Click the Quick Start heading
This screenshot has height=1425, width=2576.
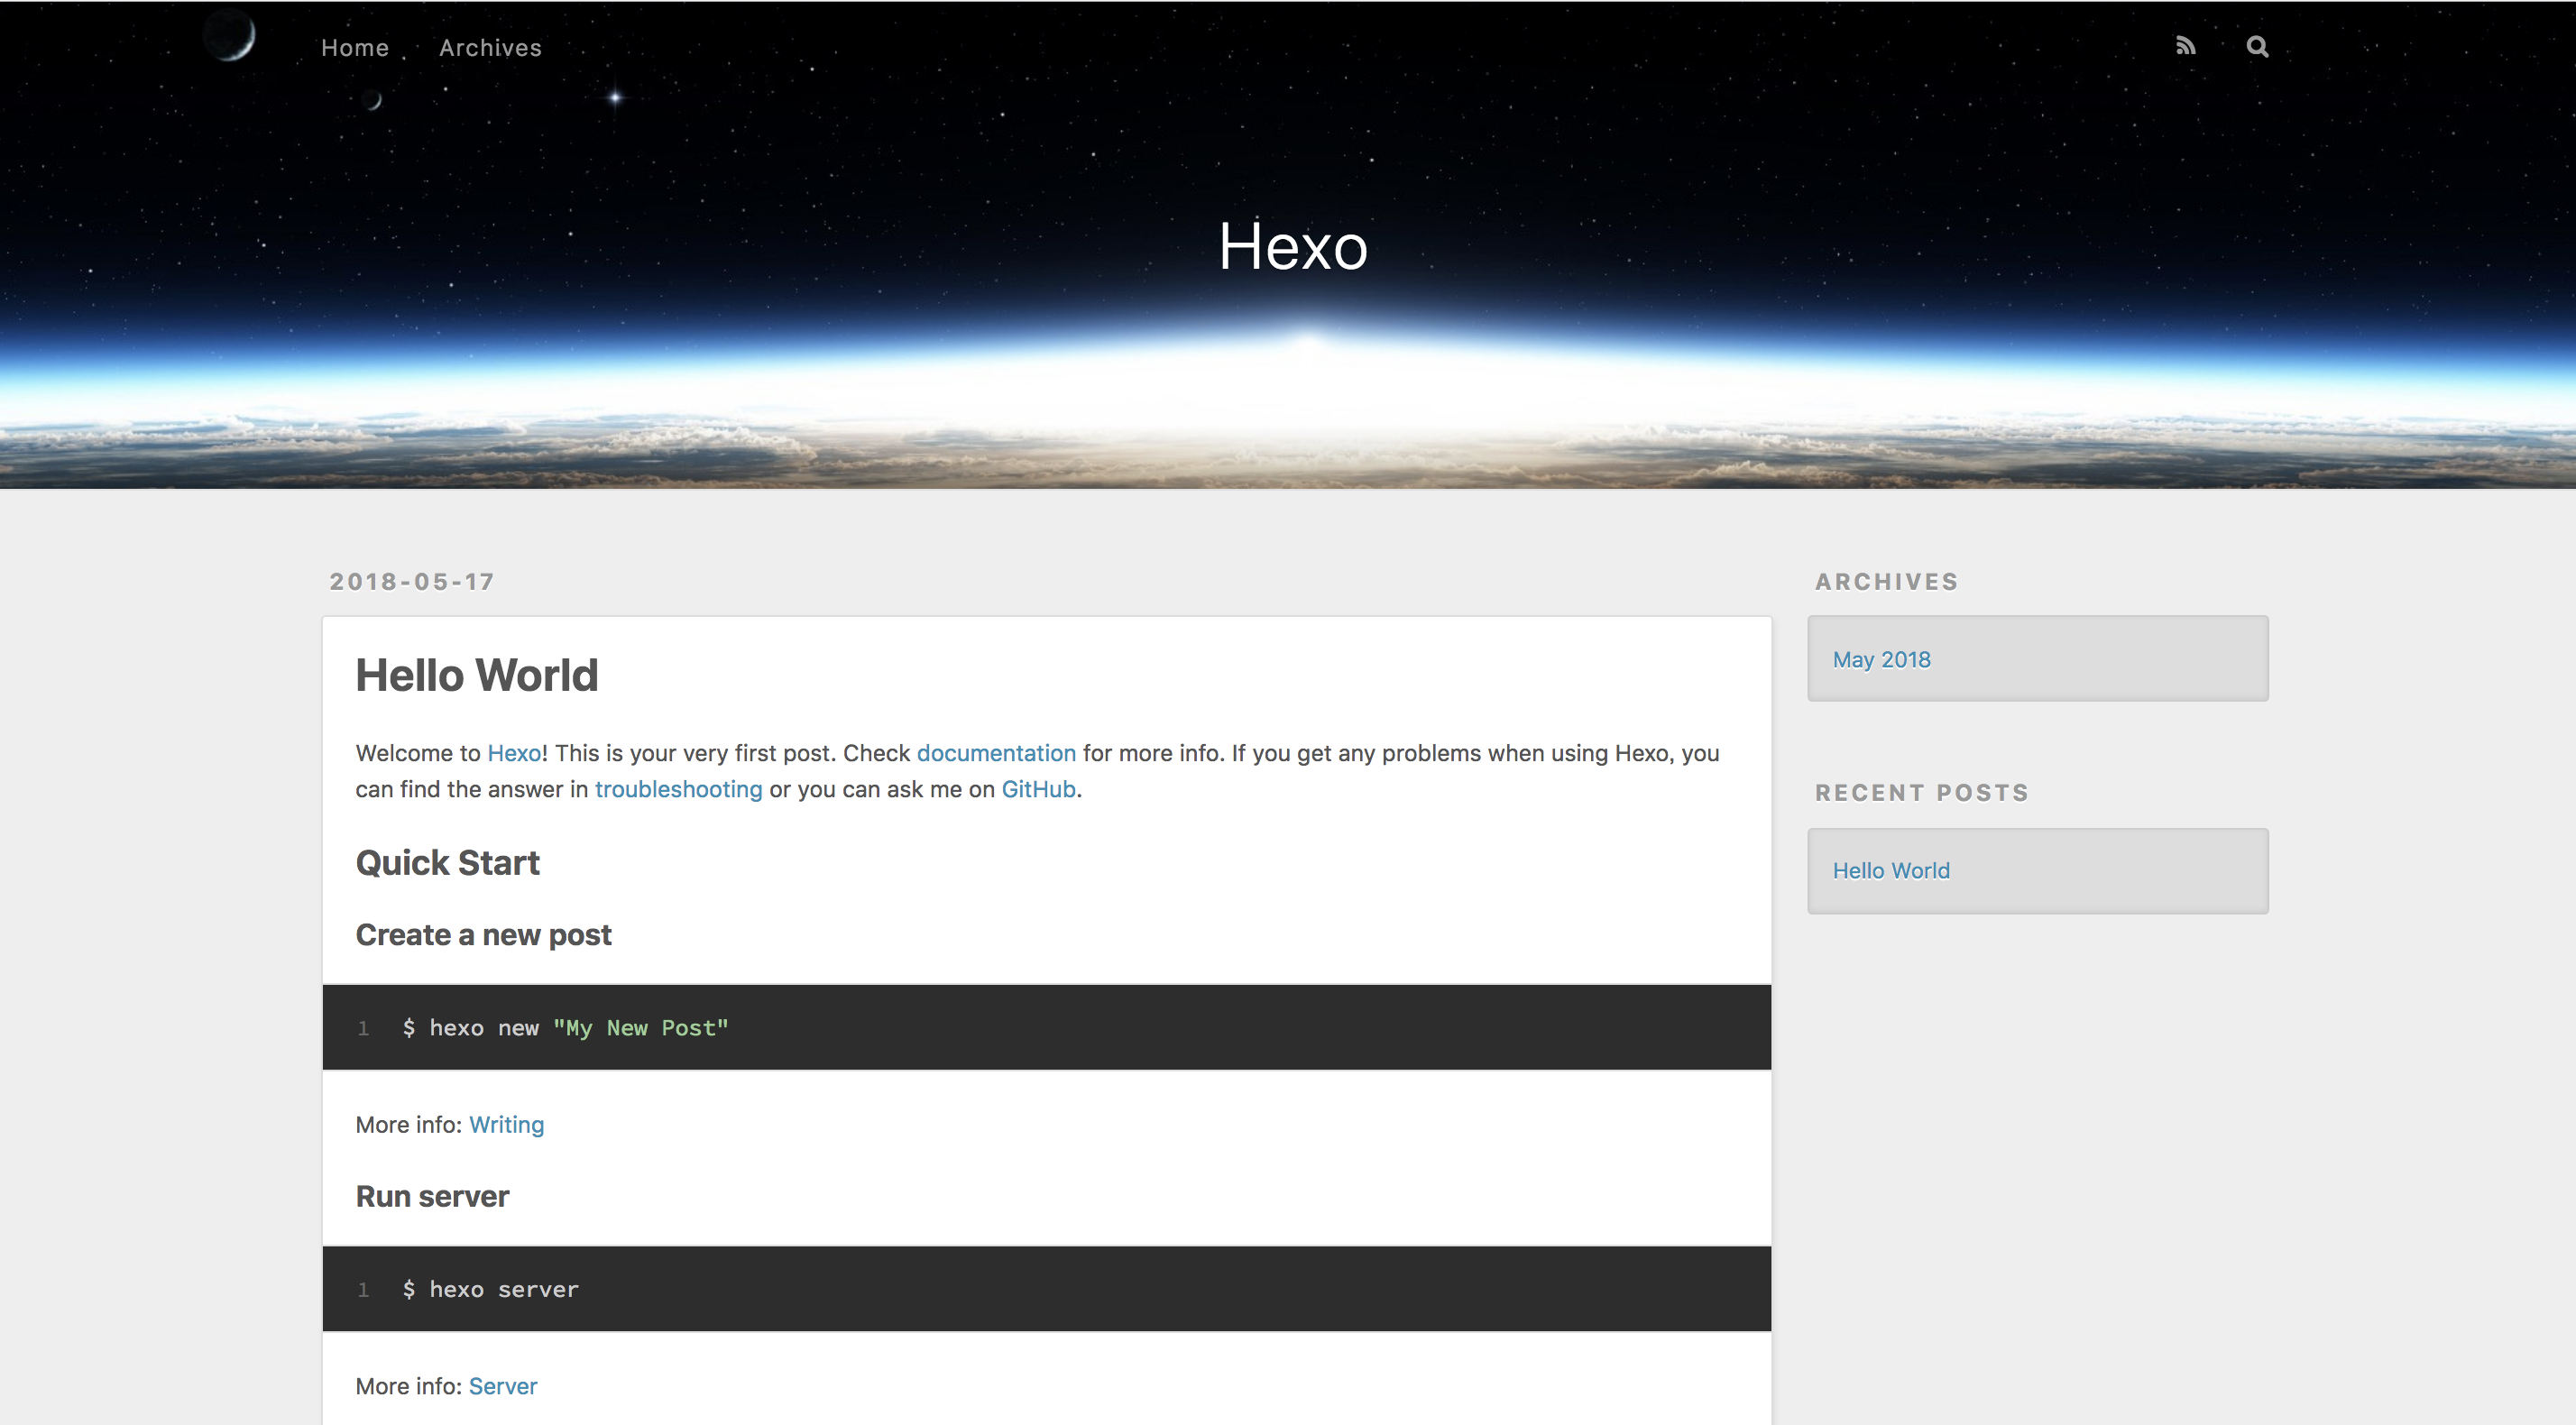pyautogui.click(x=447, y=863)
